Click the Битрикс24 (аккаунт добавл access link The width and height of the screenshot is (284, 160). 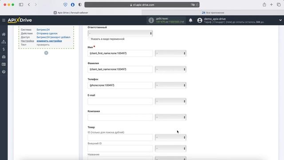[53, 37]
